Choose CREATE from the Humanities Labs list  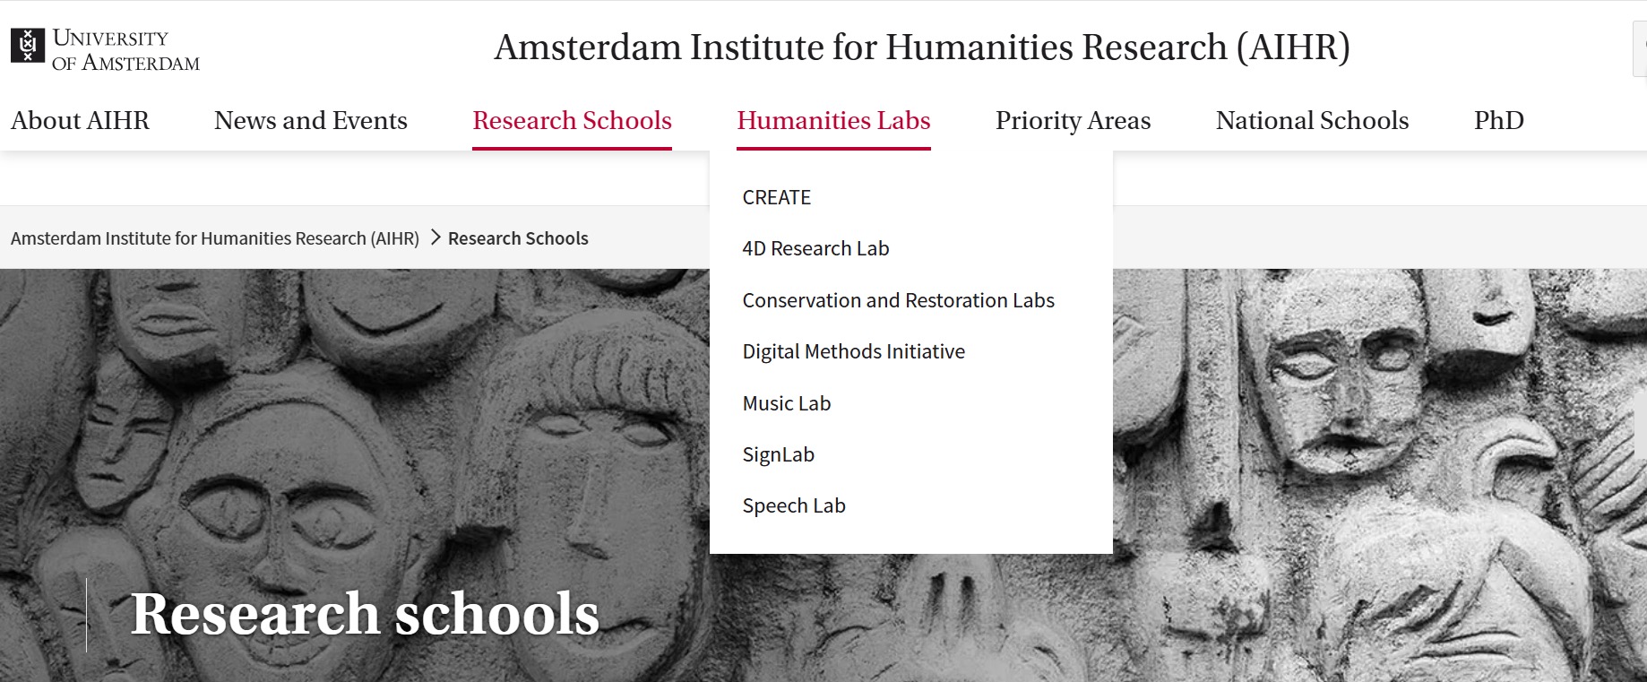[776, 198]
